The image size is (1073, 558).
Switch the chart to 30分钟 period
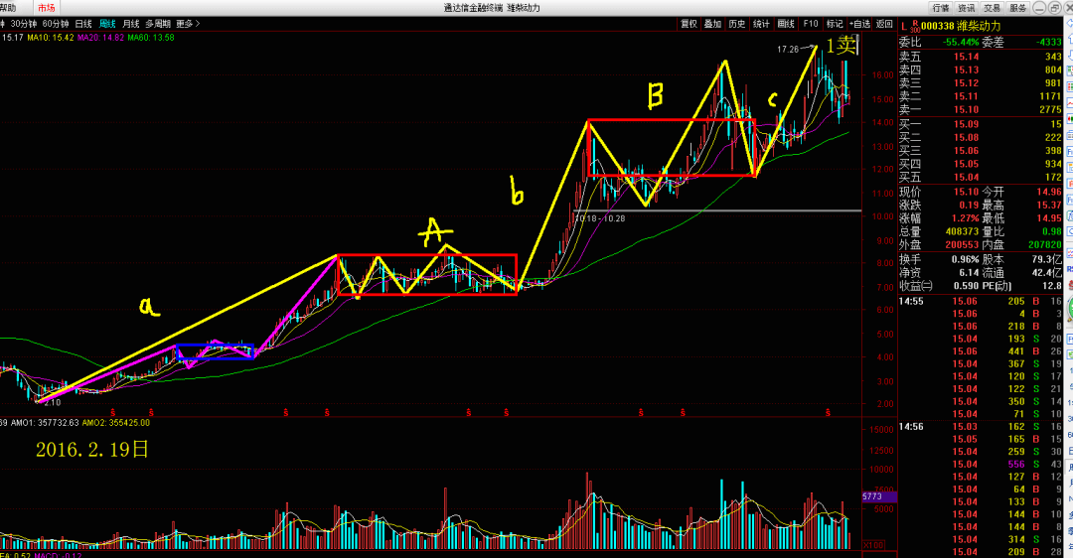coord(23,23)
